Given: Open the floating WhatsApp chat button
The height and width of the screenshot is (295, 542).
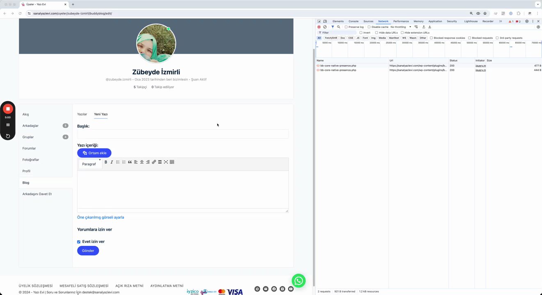Looking at the screenshot, I should click(299, 281).
